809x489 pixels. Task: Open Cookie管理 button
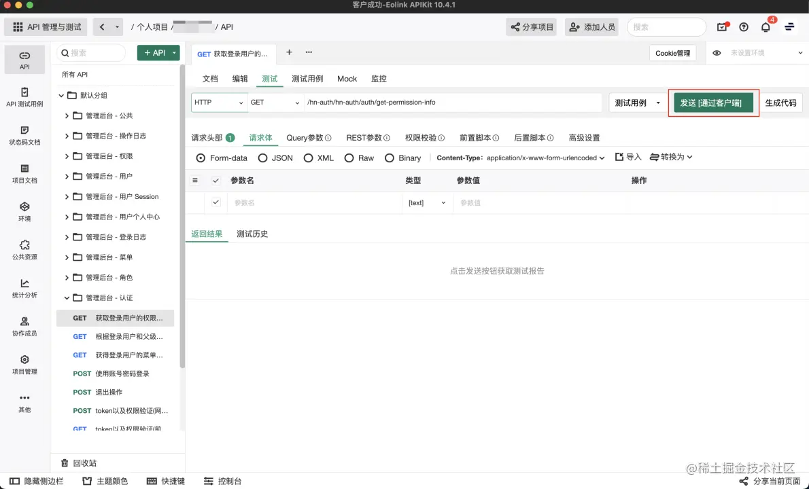tap(672, 53)
